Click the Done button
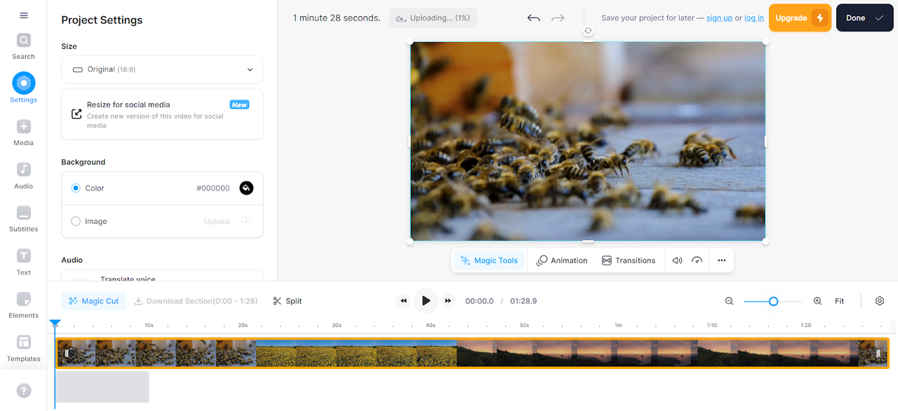898x411 pixels. (864, 18)
